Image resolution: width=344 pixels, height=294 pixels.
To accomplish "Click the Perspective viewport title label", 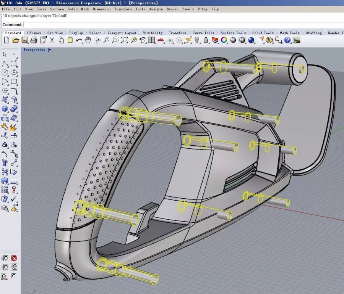I will pos(34,50).
